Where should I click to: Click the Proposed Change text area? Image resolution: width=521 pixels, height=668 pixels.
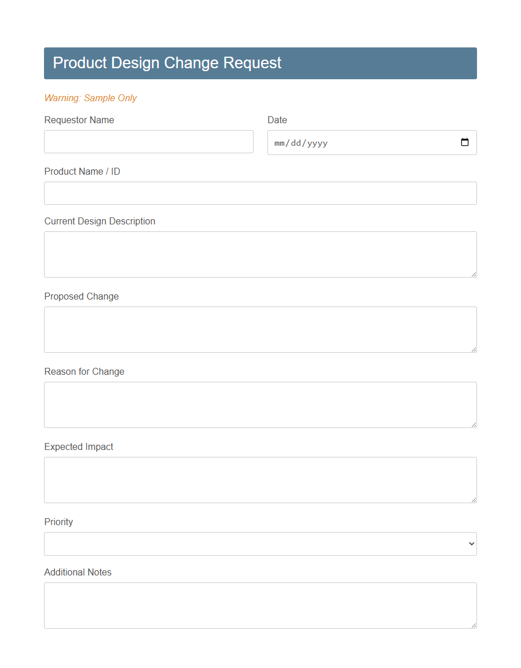click(x=260, y=329)
